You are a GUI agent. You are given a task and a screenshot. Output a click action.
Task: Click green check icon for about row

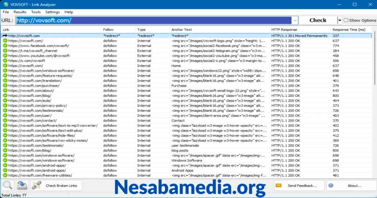(5, 91)
